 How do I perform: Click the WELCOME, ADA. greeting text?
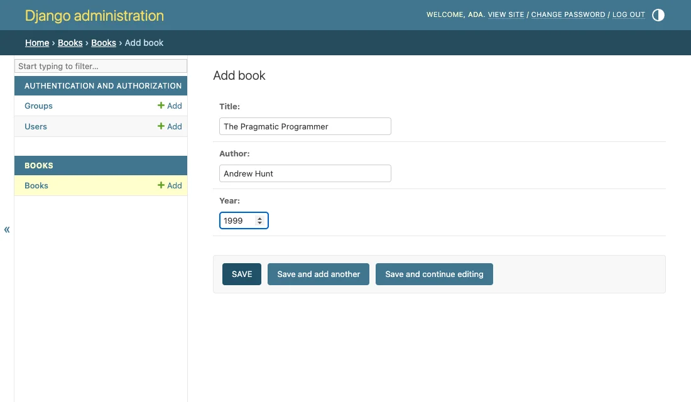[455, 14]
